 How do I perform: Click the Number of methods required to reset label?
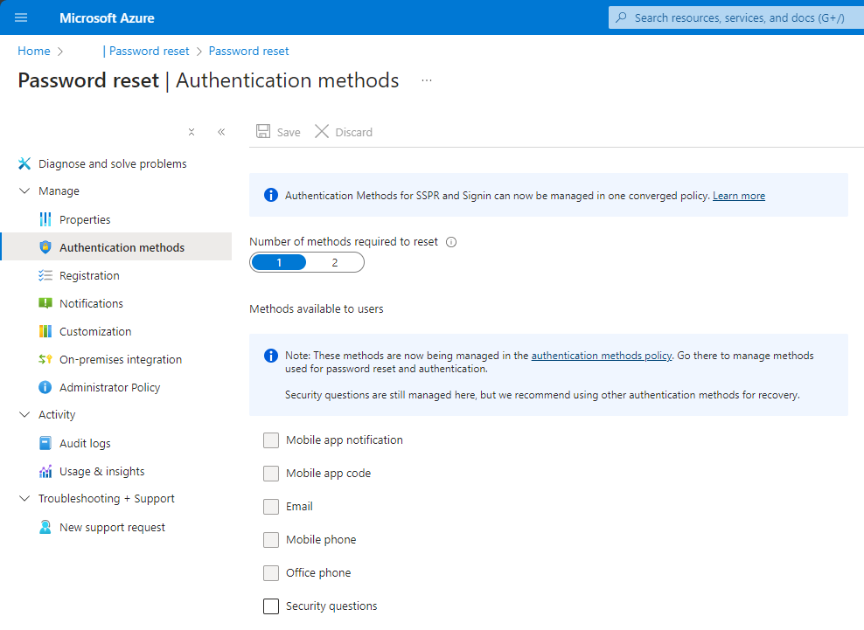tap(344, 242)
